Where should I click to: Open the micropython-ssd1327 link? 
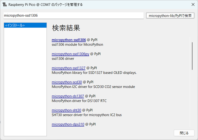69,68
